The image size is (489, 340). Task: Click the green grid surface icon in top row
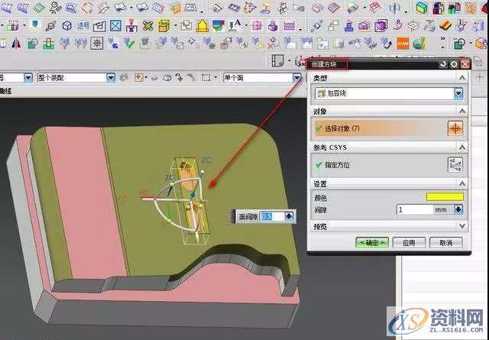coord(39,8)
